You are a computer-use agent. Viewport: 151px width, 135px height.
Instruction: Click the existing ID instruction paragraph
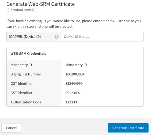tap(74, 24)
